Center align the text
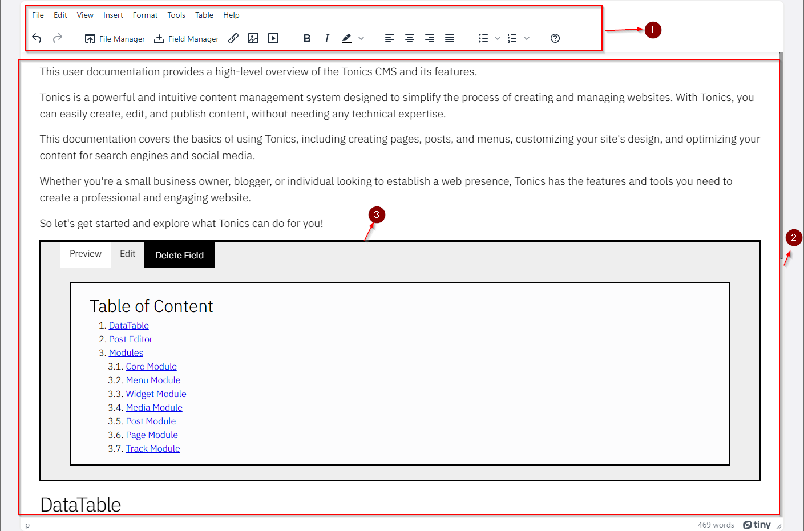This screenshot has width=804, height=531. [x=410, y=38]
